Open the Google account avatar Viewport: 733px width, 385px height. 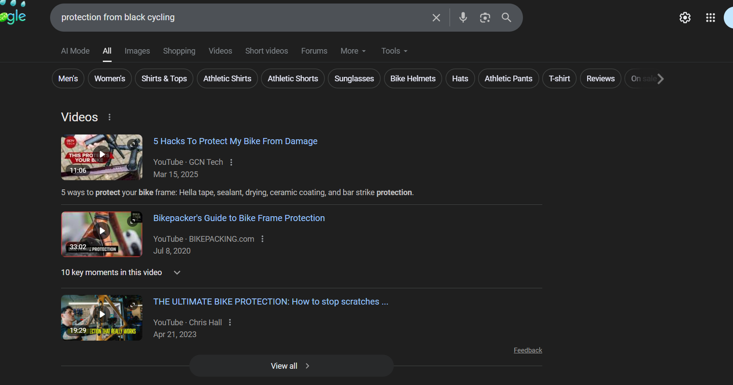coord(729,18)
